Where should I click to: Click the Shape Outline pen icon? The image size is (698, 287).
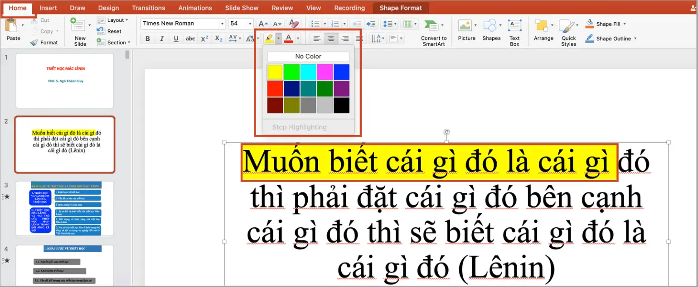pos(589,38)
